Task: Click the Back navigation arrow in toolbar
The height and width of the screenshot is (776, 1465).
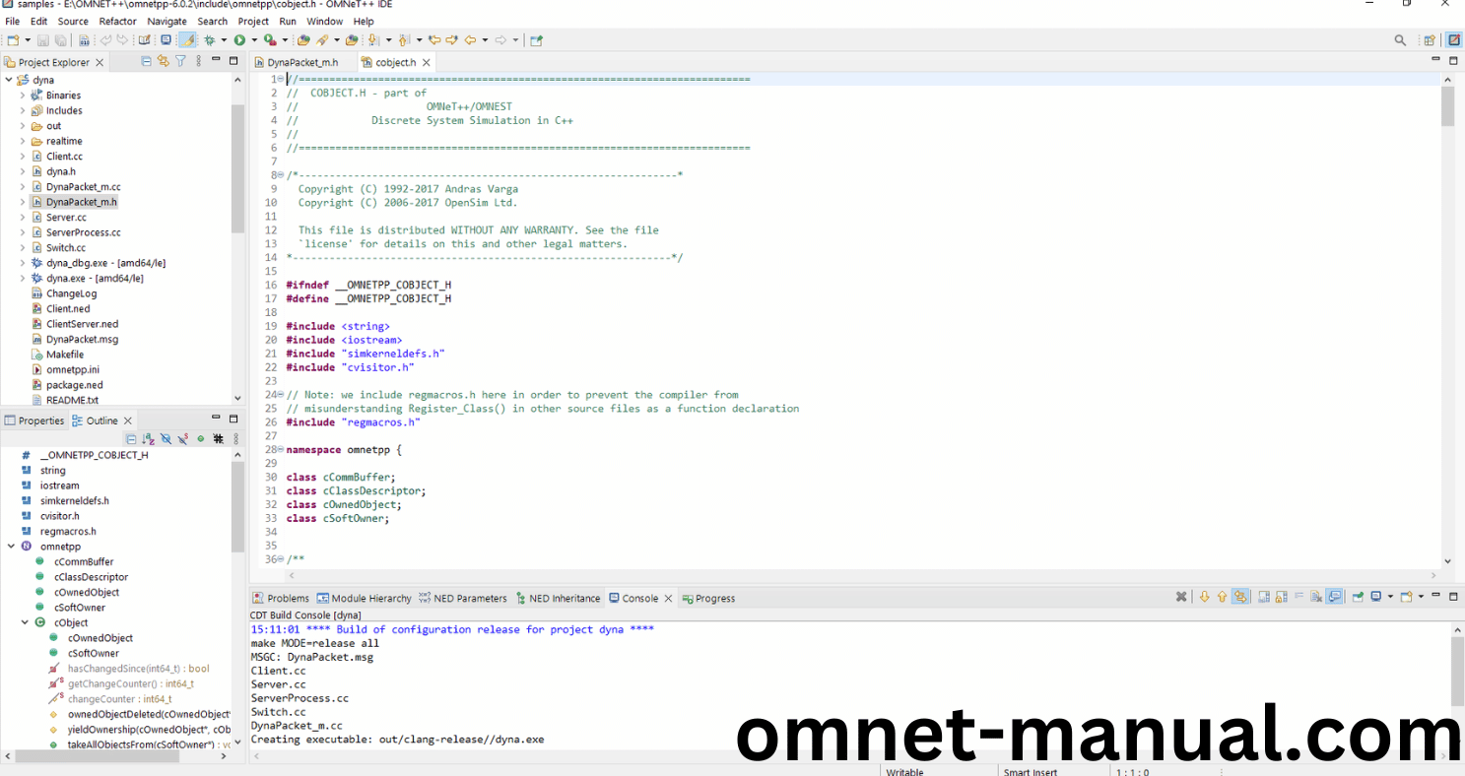Action: click(x=471, y=40)
